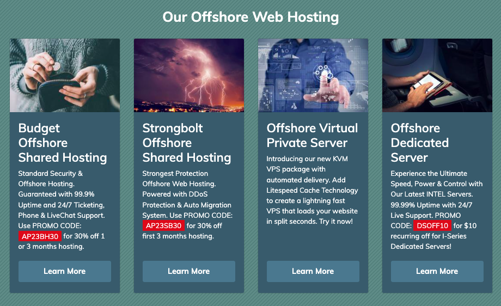Viewport: 501px width, 306px height.
Task: Click the 'Our Latest INTEL Servers.' text line
Action: [x=432, y=194]
